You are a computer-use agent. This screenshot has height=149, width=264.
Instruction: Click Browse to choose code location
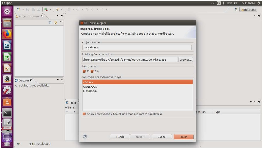tap(185, 60)
